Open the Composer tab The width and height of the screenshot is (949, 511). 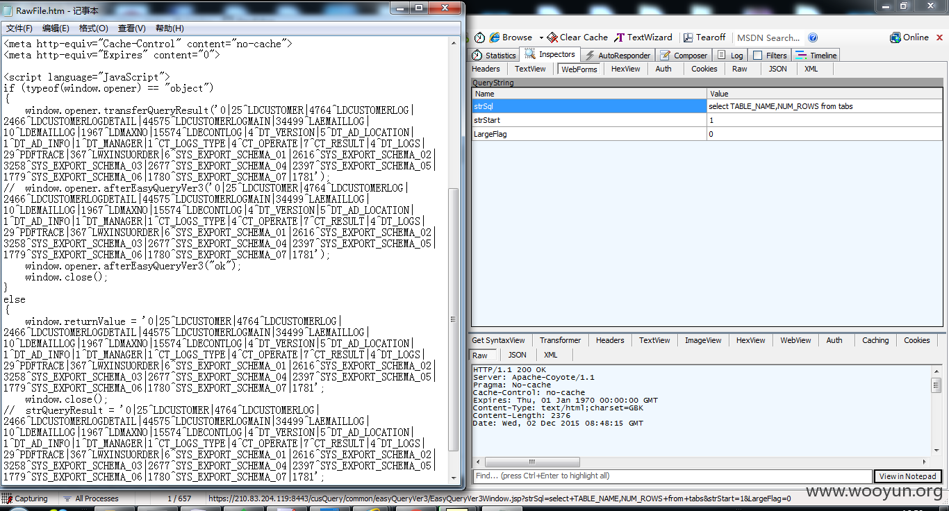click(684, 56)
